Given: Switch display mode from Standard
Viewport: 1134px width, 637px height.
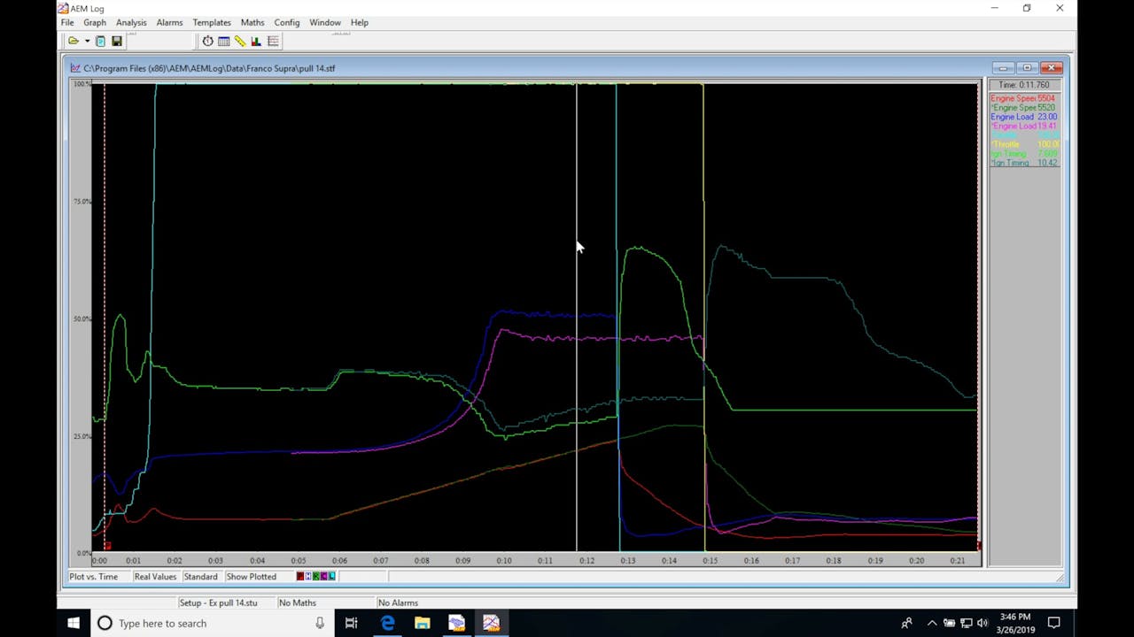Looking at the screenshot, I should [x=200, y=576].
